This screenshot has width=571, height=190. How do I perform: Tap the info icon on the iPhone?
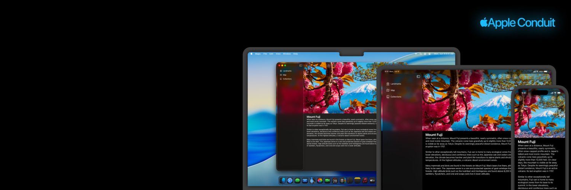point(560,98)
